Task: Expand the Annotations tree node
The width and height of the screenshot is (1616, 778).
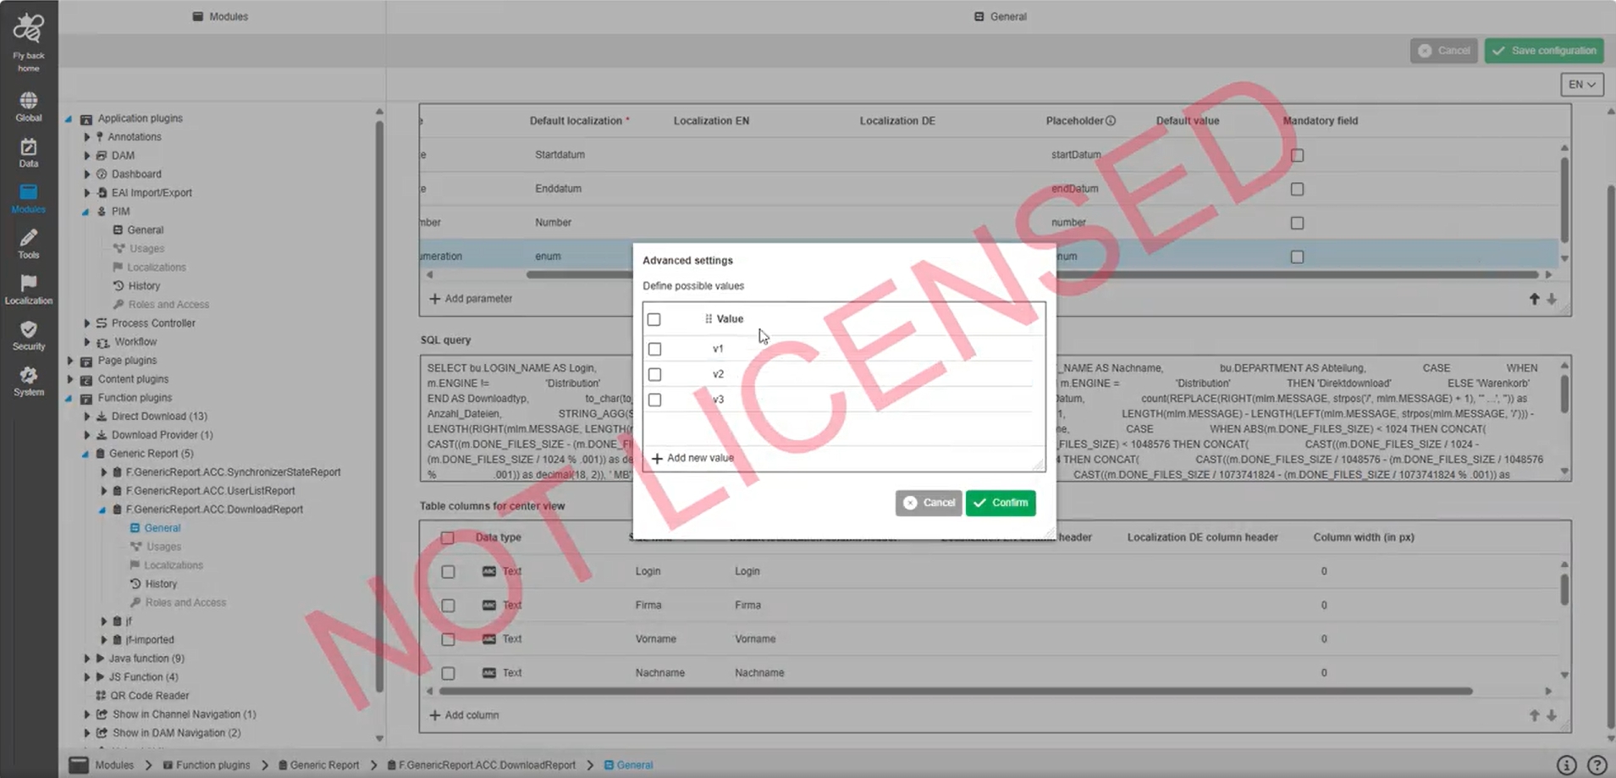Action: pyautogui.click(x=86, y=137)
